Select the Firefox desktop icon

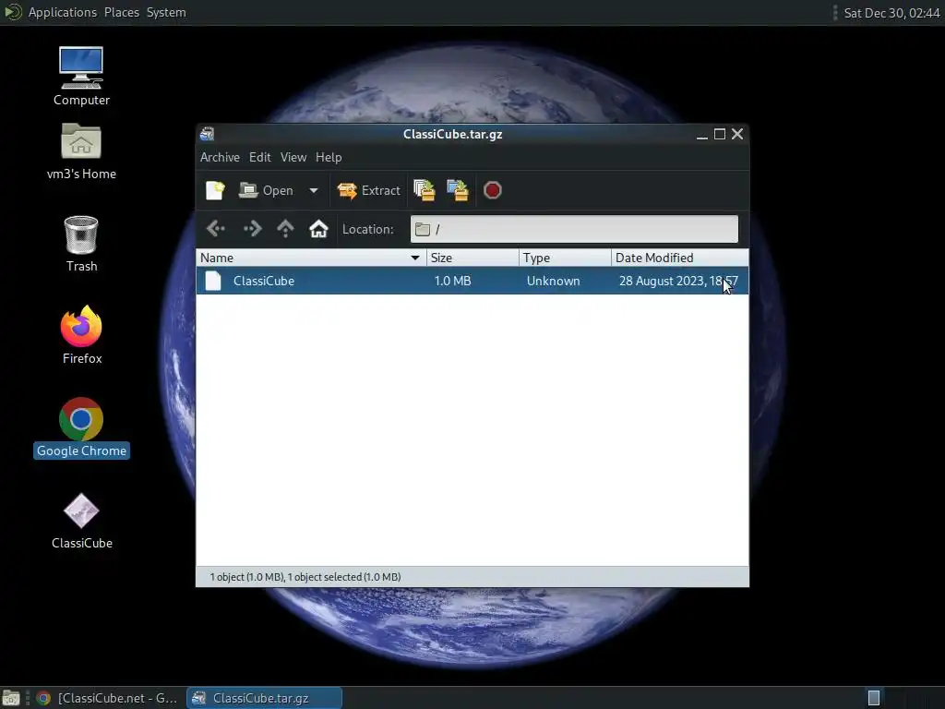81,334
